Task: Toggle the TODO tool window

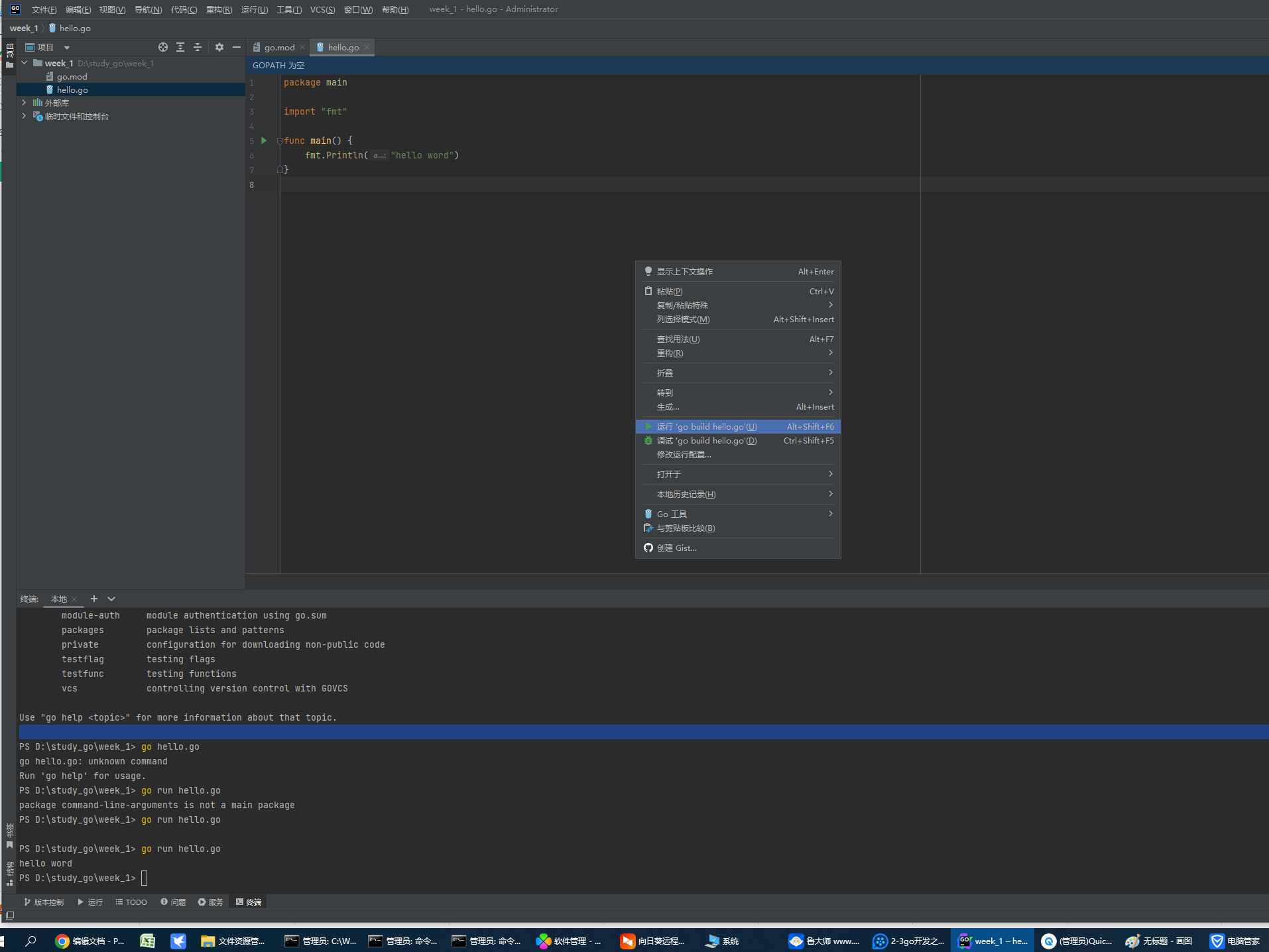Action: pos(131,902)
